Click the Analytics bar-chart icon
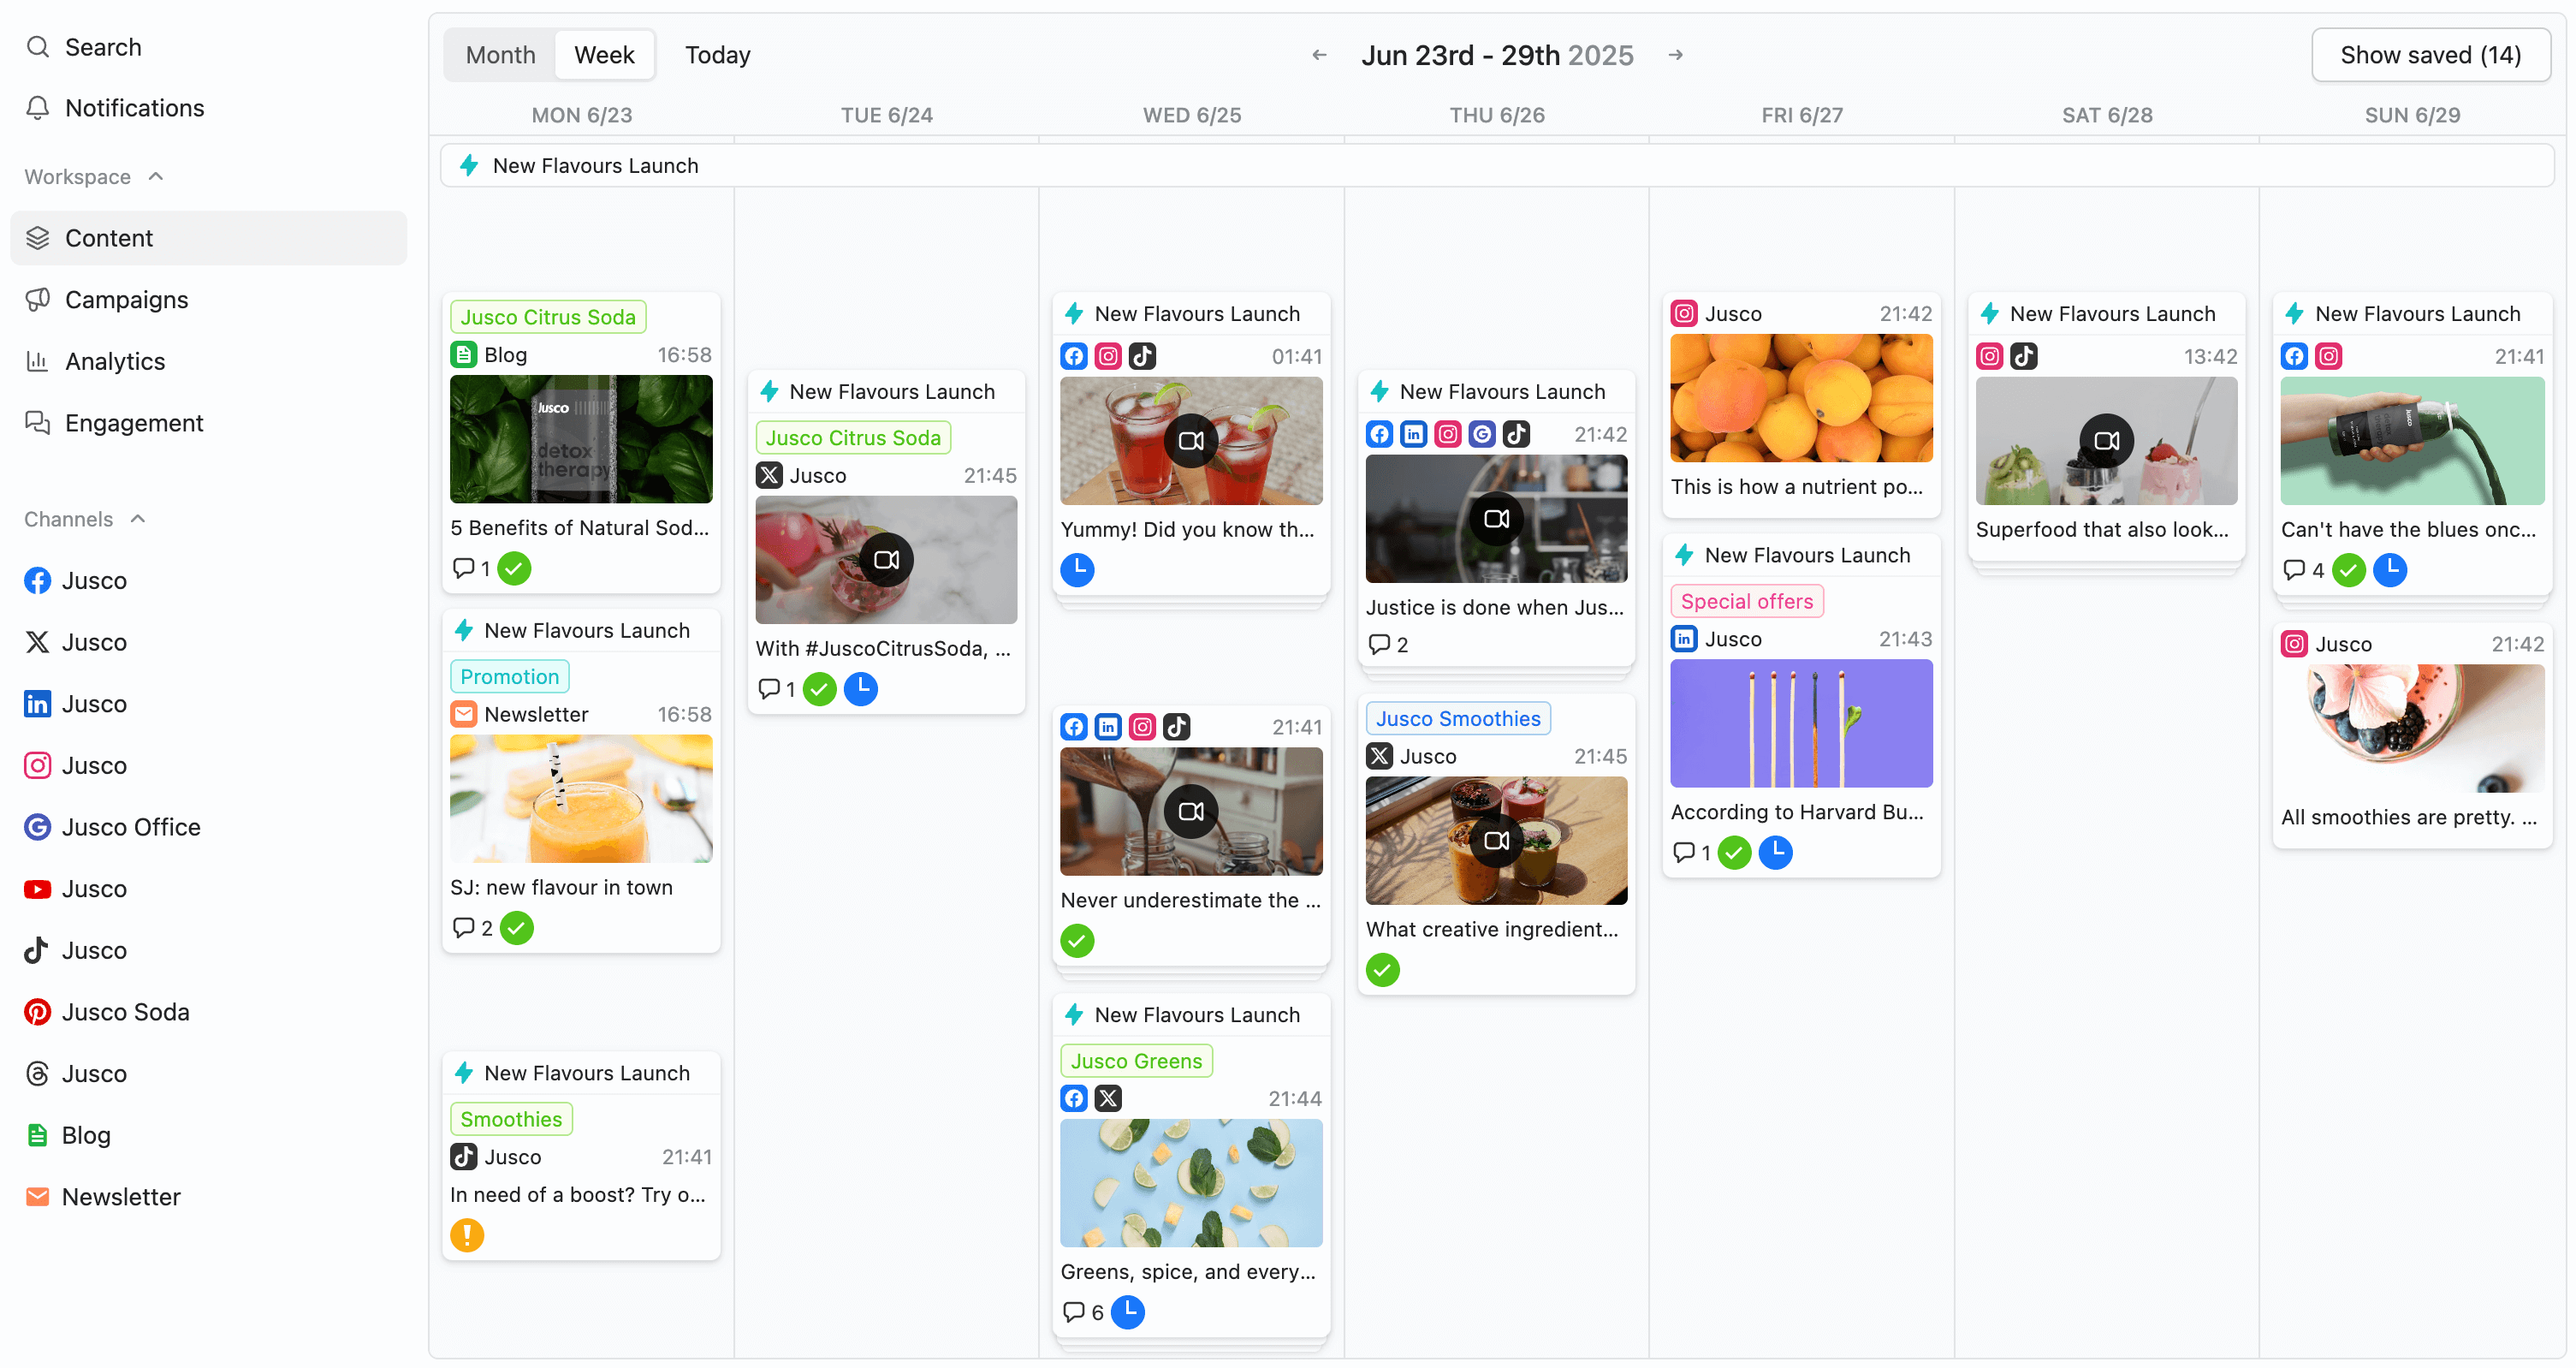 click(x=38, y=361)
